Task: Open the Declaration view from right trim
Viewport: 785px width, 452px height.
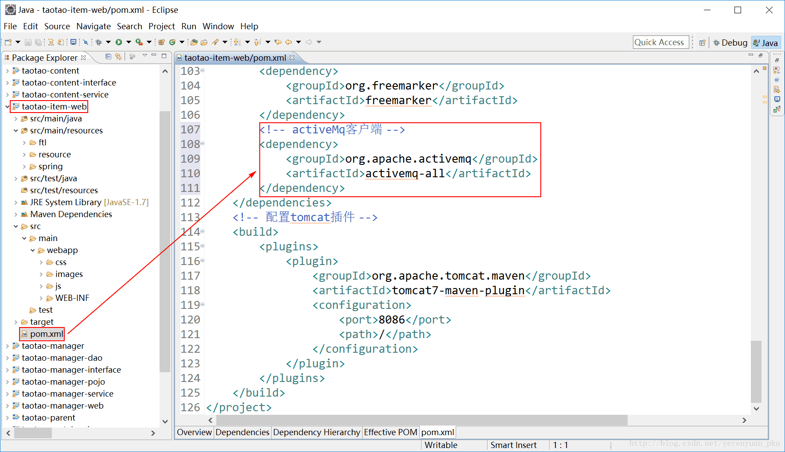Action: [777, 90]
